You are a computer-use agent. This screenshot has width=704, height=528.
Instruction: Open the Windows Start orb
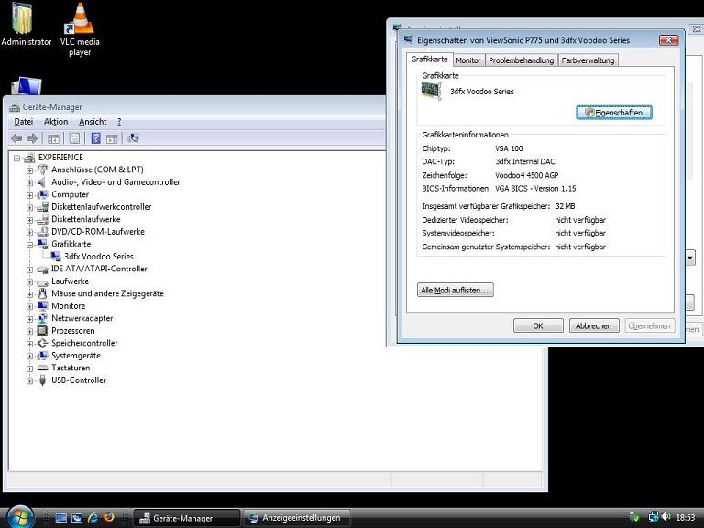pyautogui.click(x=20, y=517)
